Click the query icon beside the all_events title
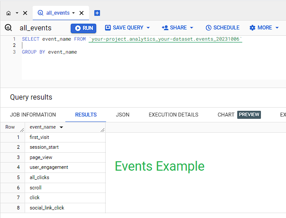286x218 pixels. (9, 28)
